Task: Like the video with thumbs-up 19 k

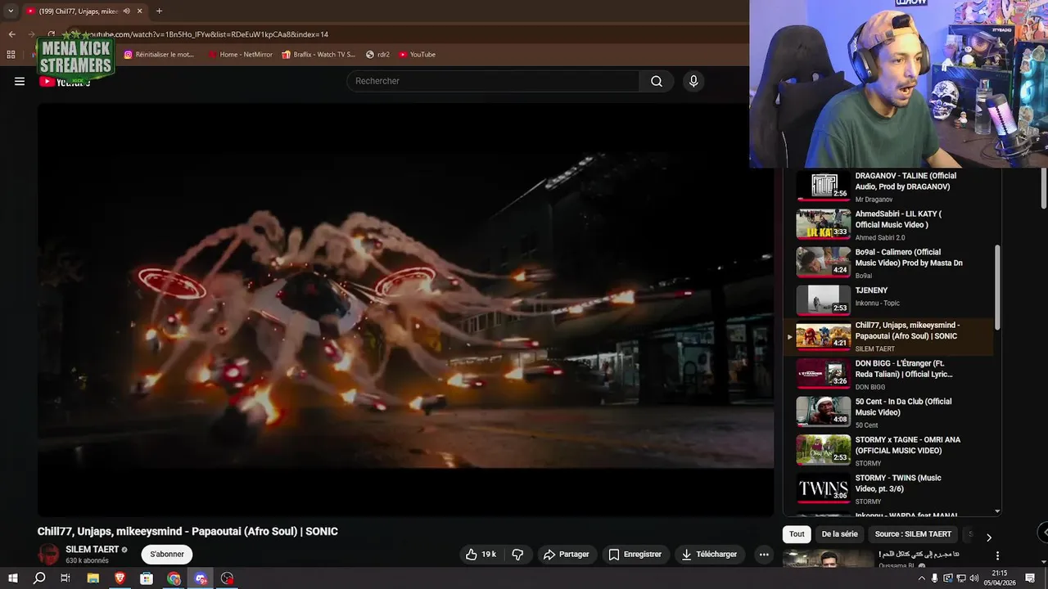Action: click(x=481, y=554)
